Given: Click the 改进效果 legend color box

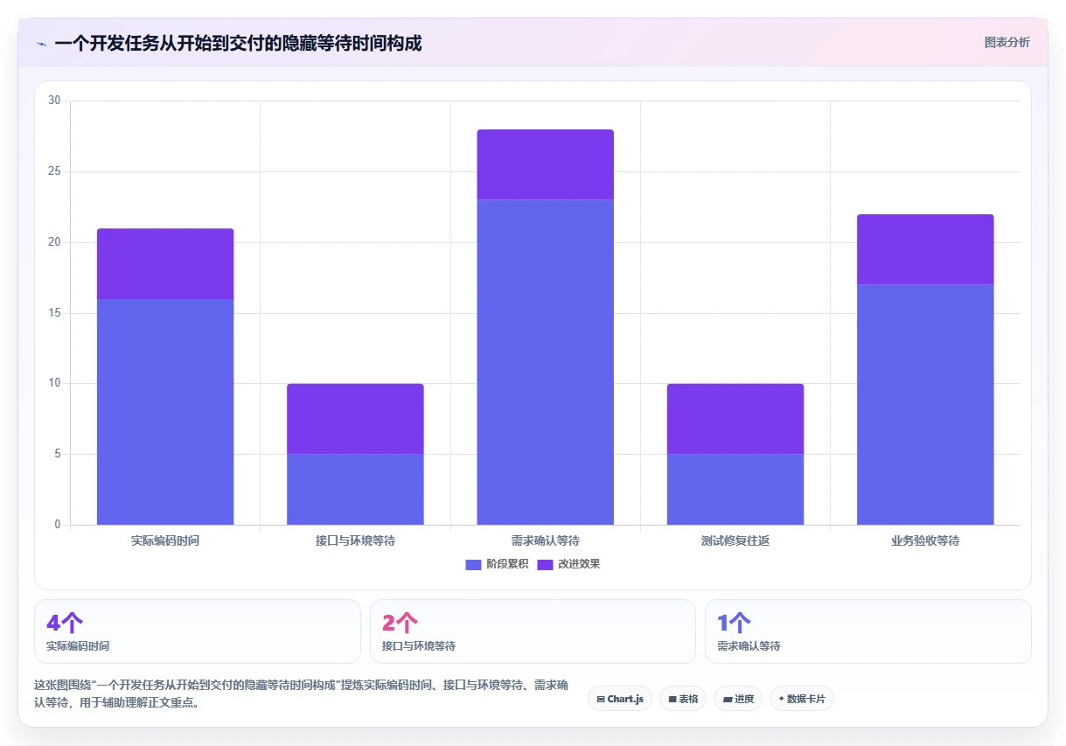Looking at the screenshot, I should (545, 564).
